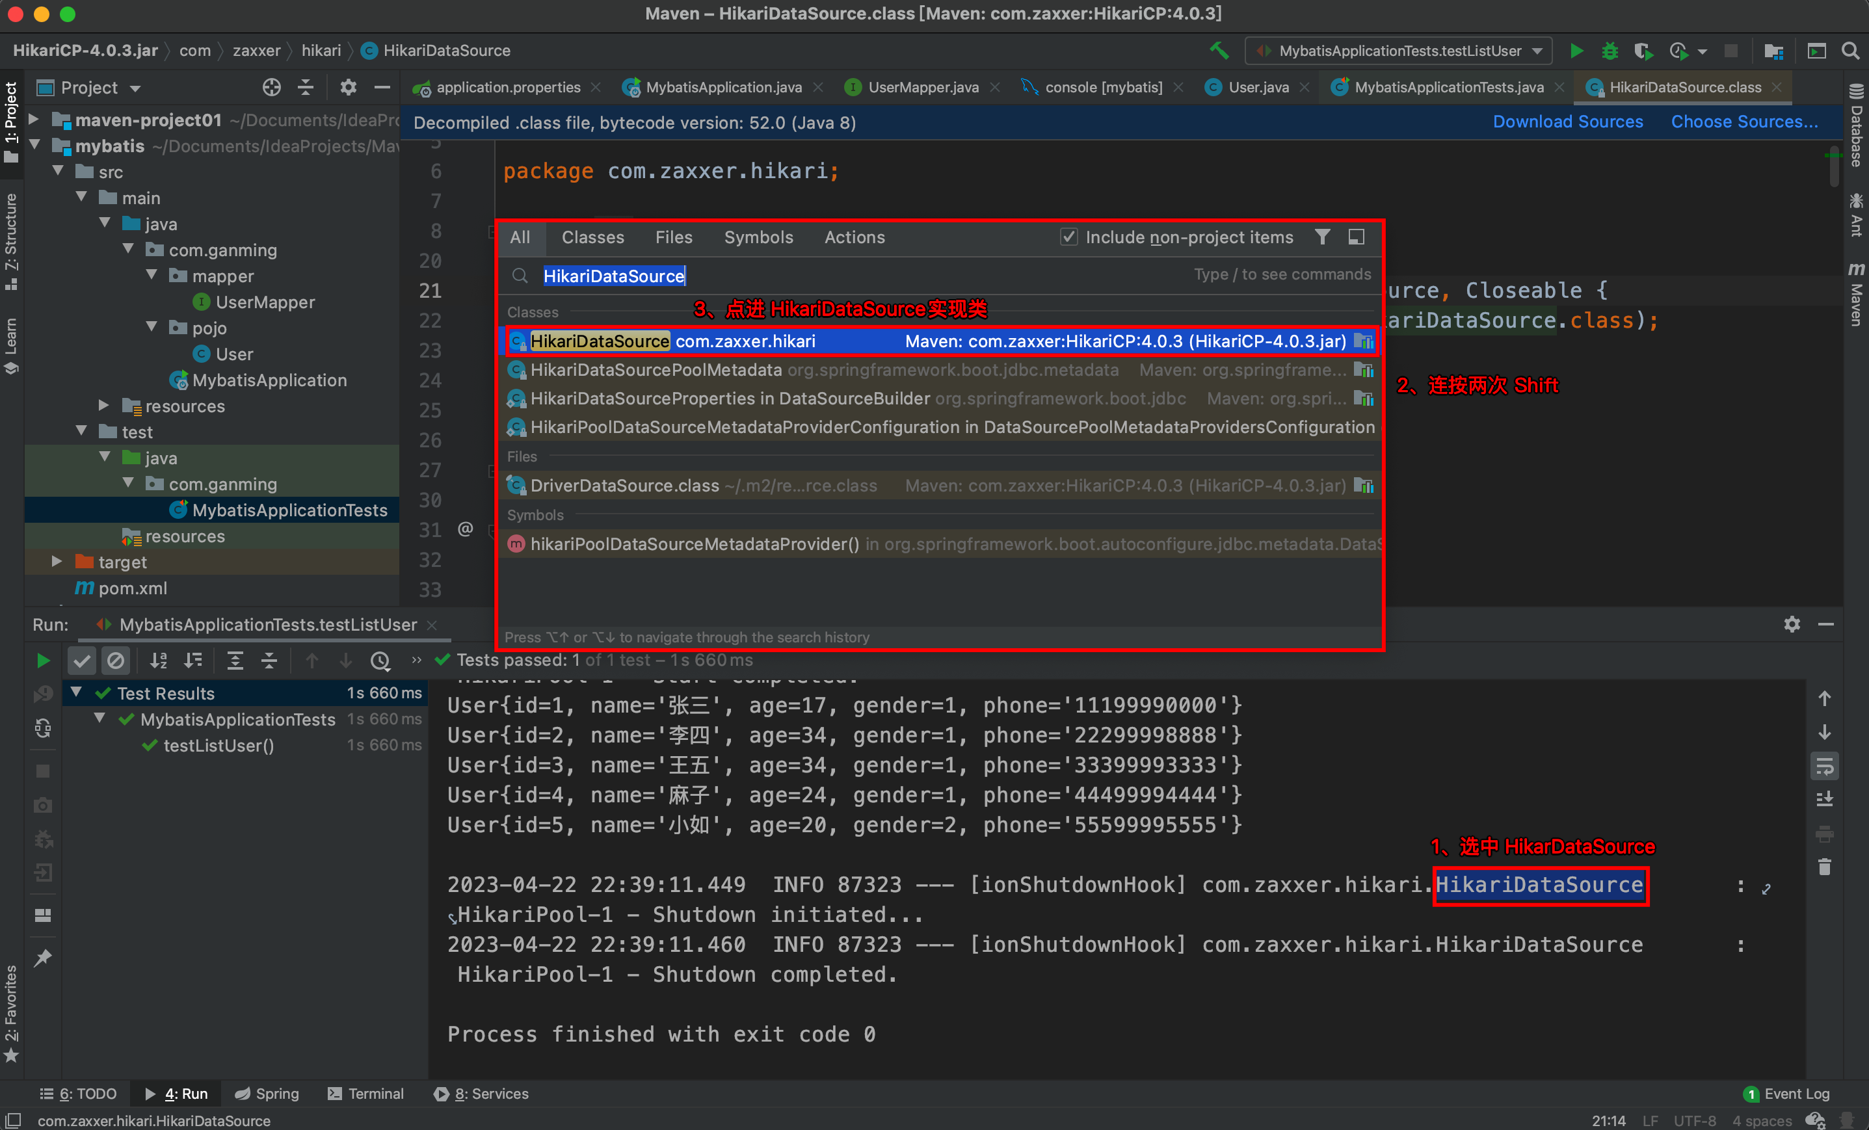This screenshot has height=1130, width=1869.
Task: Expand the maven-project01 tree node
Action: click(33, 119)
